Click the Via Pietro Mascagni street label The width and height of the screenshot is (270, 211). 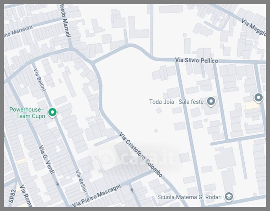point(96,195)
